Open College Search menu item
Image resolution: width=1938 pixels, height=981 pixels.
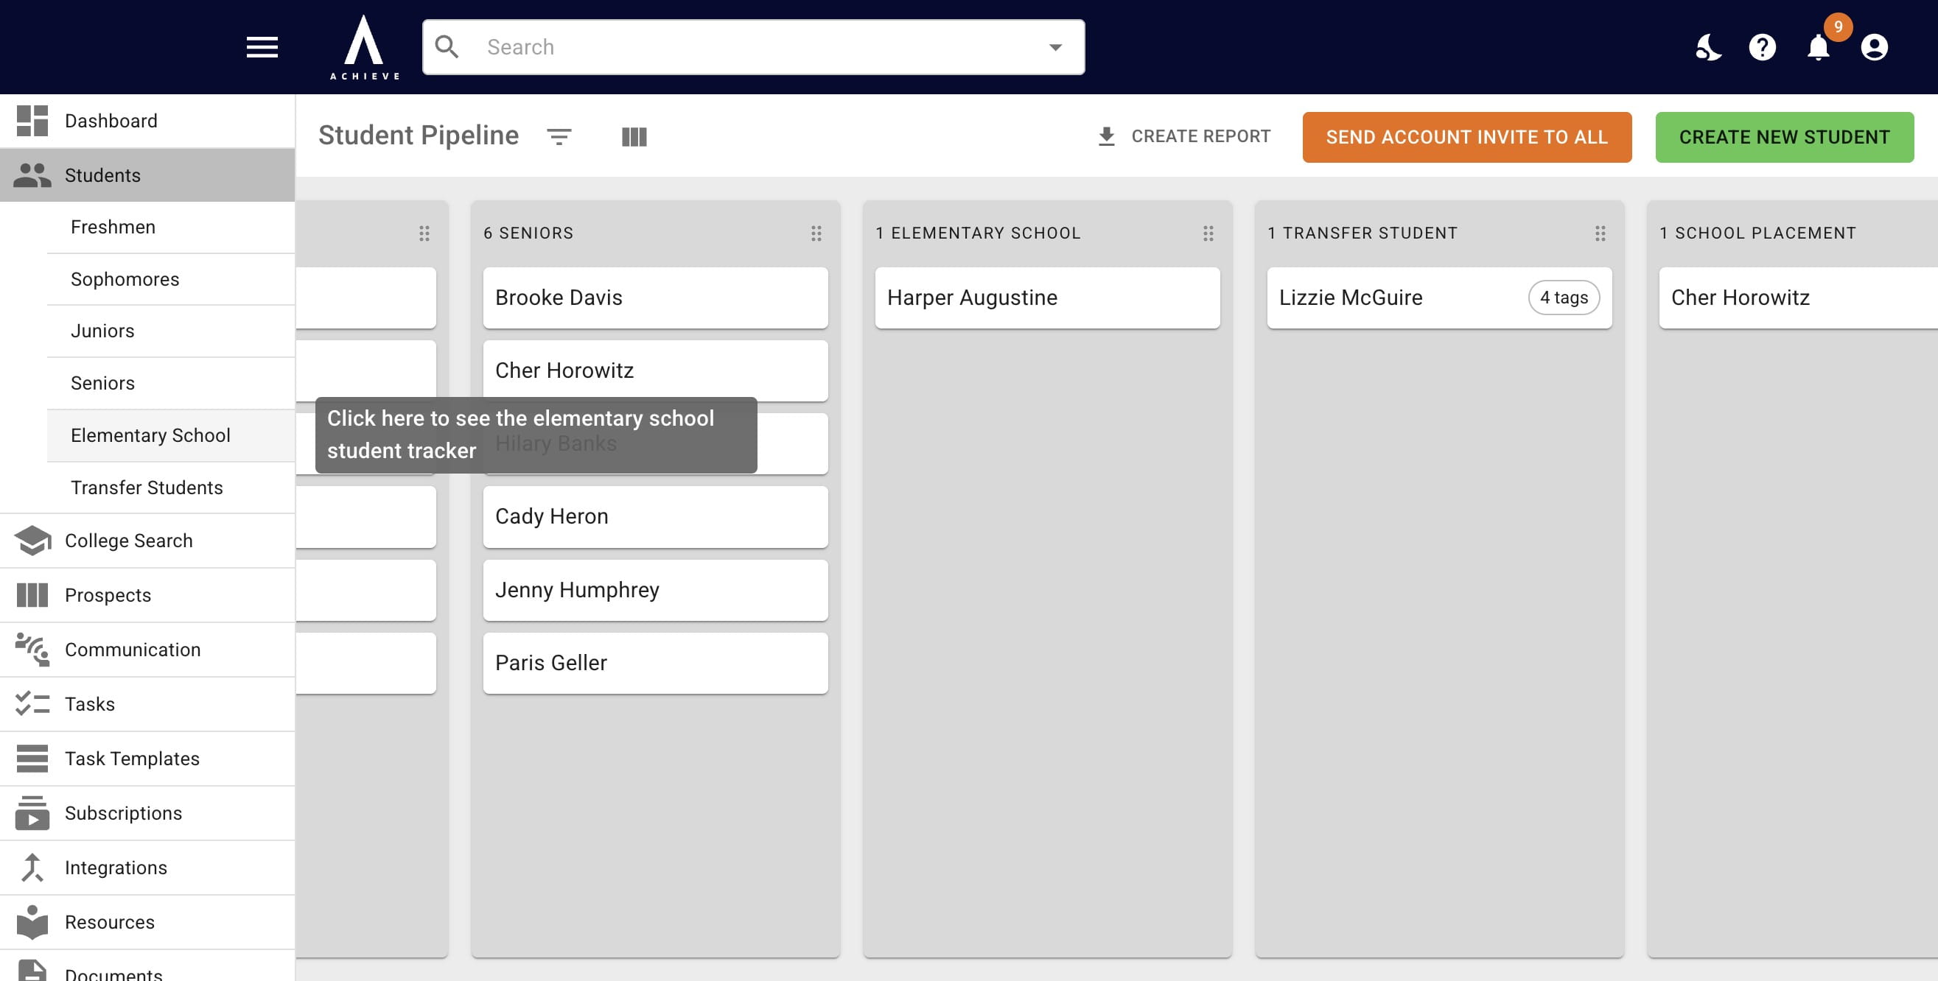[147, 540]
